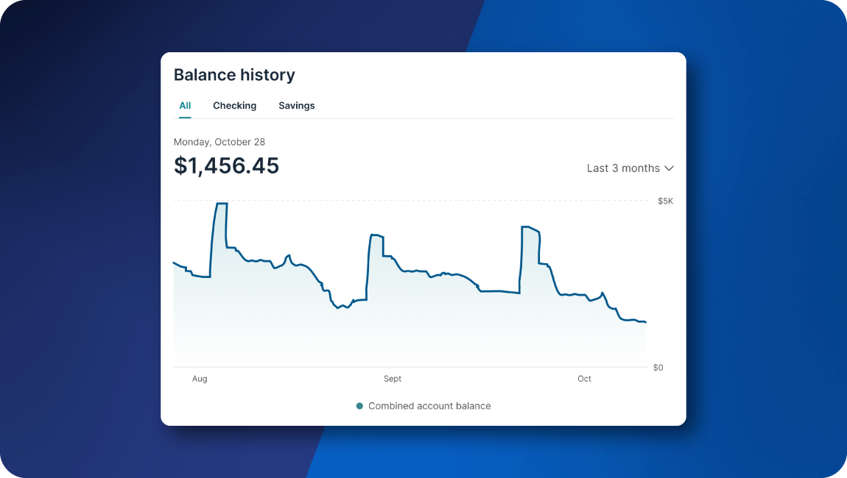Click the teal legend dot
This screenshot has height=478, width=847.
[359, 405]
